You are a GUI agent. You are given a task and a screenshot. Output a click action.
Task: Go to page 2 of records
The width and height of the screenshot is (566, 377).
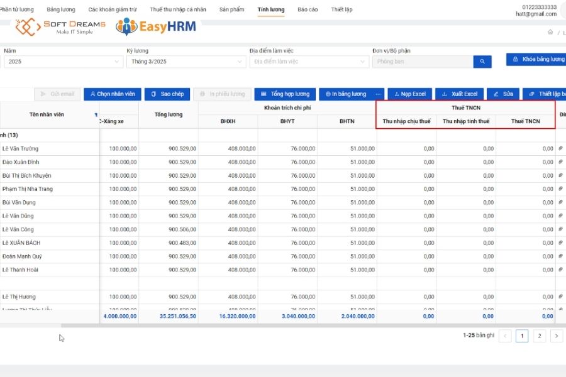coord(540,336)
